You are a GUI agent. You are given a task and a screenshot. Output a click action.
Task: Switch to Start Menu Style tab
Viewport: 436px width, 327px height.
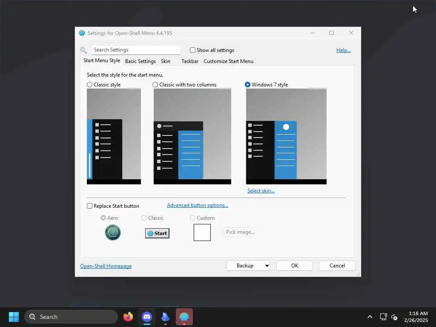click(x=102, y=60)
